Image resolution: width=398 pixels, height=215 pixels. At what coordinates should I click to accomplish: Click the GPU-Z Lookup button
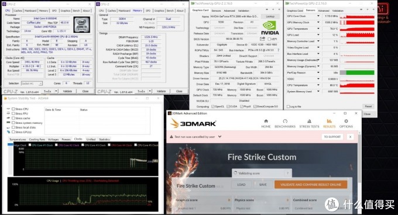(270, 16)
